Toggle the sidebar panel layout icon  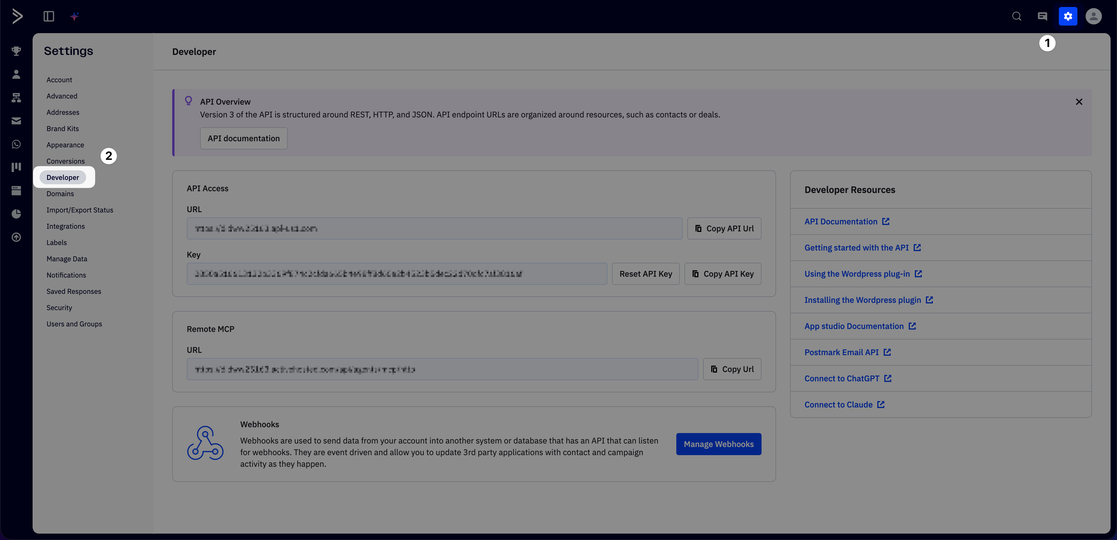[49, 17]
